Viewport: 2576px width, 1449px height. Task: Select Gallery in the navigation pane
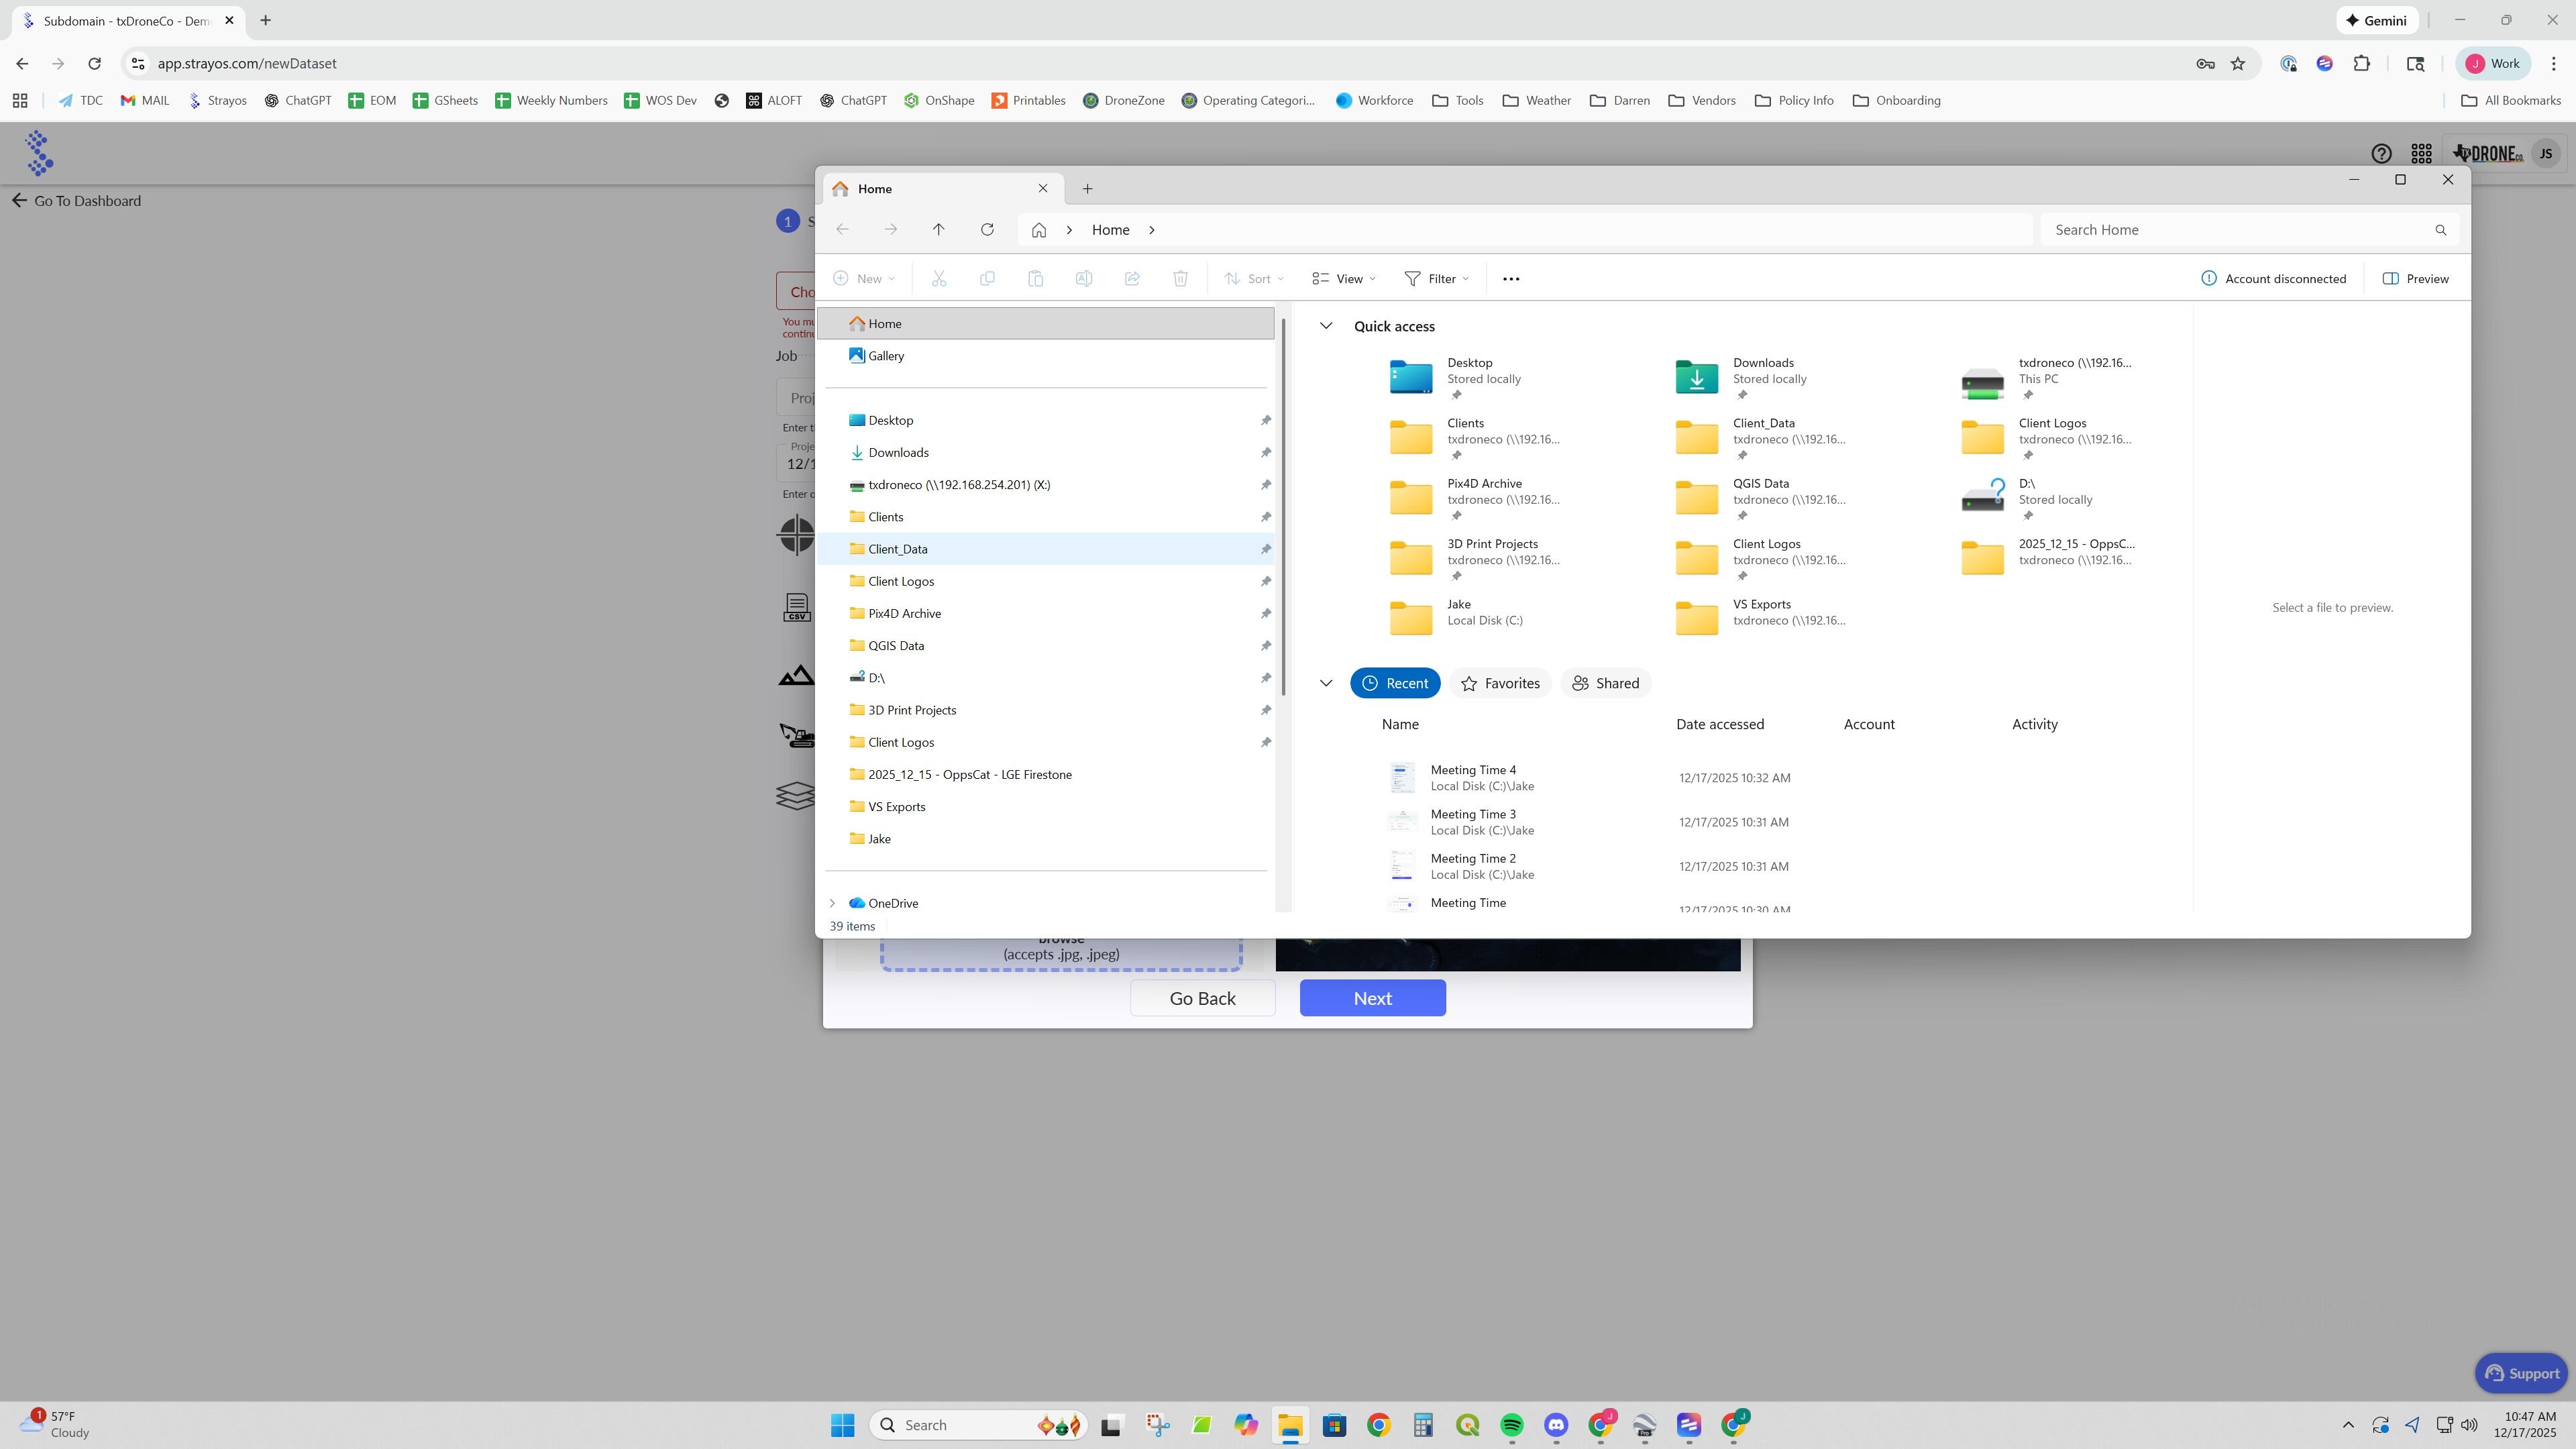(x=1046, y=356)
